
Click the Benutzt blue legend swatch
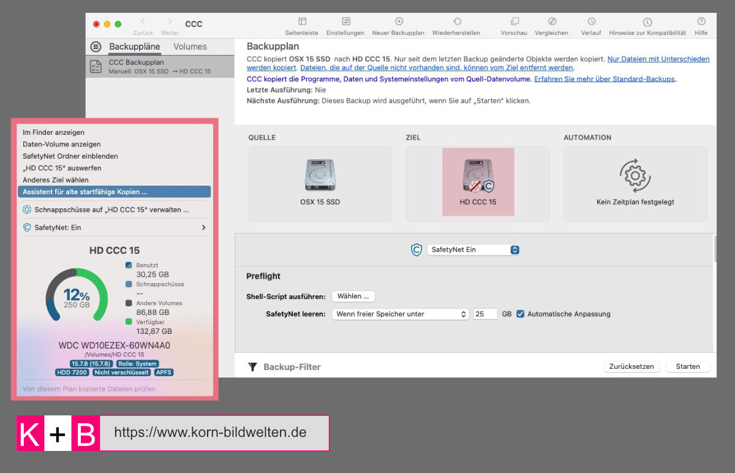point(129,265)
